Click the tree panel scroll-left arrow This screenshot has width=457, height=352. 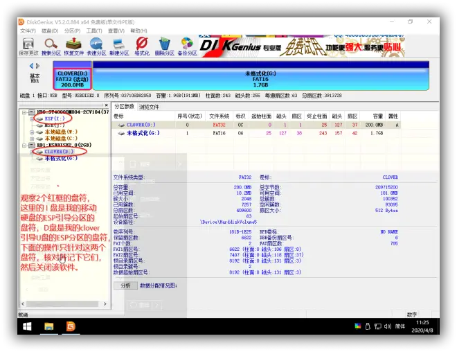click(23, 304)
